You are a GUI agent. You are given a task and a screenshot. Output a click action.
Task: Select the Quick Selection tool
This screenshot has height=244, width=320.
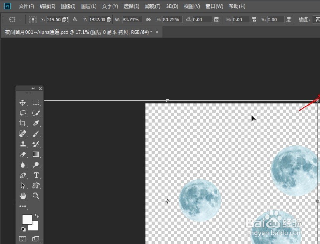(36, 113)
